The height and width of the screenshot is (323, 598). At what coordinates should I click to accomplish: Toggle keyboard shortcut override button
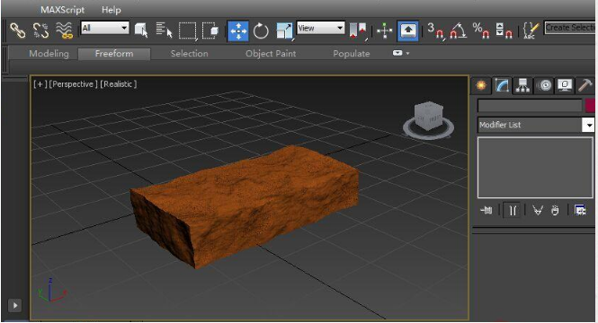pos(407,31)
